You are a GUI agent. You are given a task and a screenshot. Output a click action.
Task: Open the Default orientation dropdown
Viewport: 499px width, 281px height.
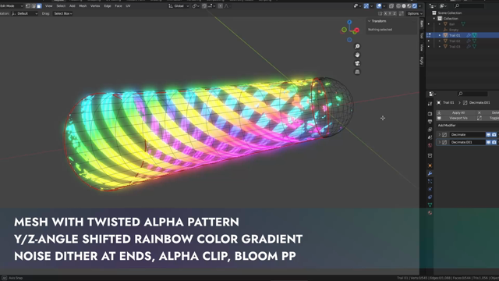(24, 14)
